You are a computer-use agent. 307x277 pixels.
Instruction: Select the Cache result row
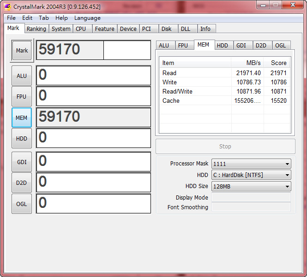pyautogui.click(x=224, y=100)
